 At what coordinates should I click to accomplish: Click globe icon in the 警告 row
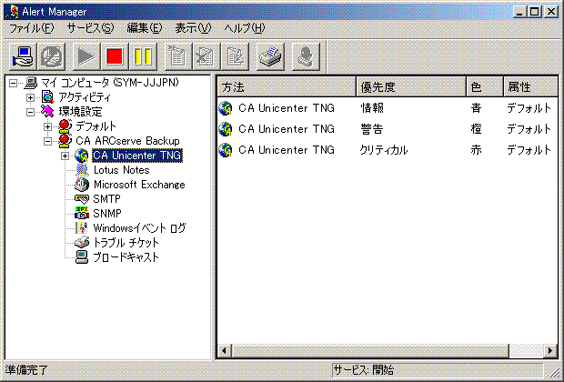[x=226, y=129]
